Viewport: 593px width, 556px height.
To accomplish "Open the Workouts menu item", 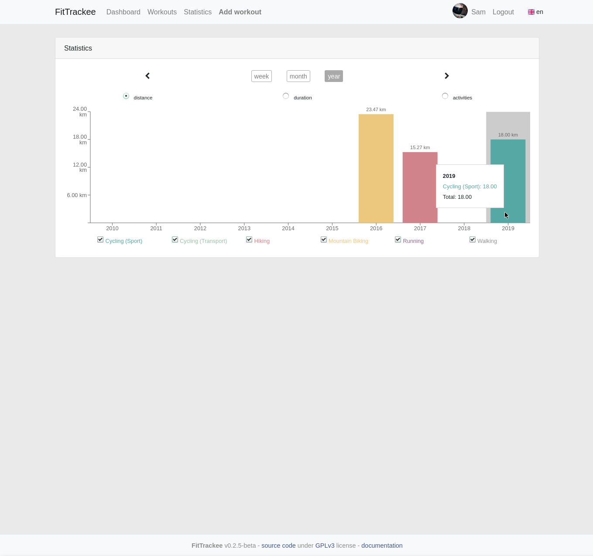I will (162, 12).
